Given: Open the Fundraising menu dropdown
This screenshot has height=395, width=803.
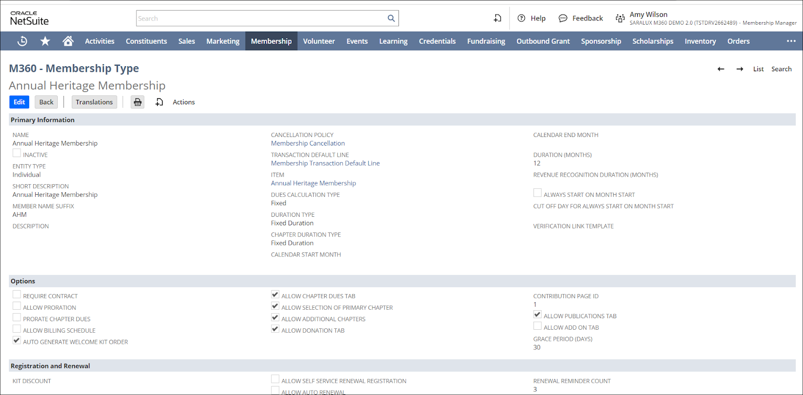Looking at the screenshot, I should (x=486, y=41).
